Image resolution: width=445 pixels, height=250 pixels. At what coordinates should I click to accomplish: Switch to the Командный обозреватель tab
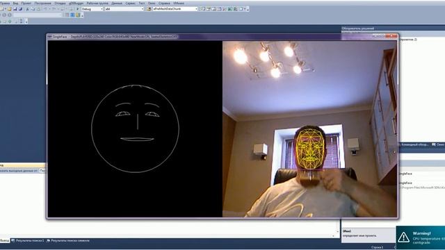coord(414,144)
